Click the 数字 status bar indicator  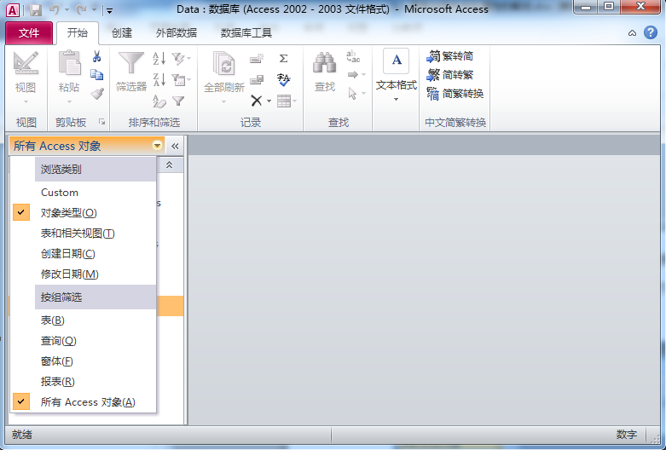(627, 435)
